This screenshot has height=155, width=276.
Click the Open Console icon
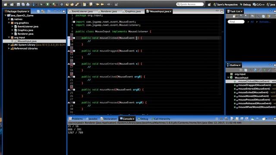coord(263,119)
